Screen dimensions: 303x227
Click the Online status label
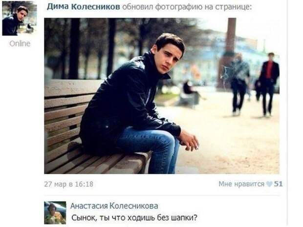(x=20, y=43)
